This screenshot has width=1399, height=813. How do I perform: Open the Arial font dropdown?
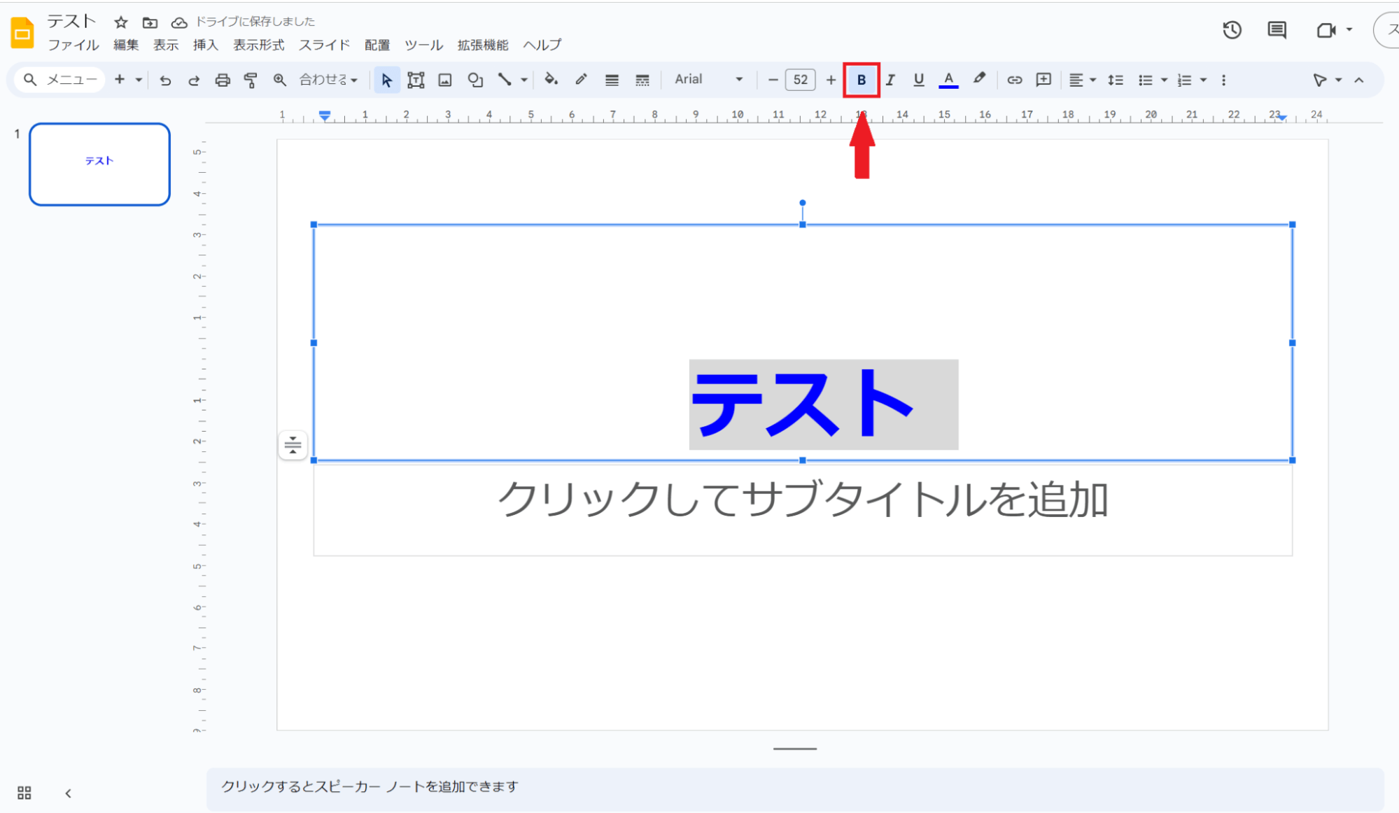click(x=708, y=80)
